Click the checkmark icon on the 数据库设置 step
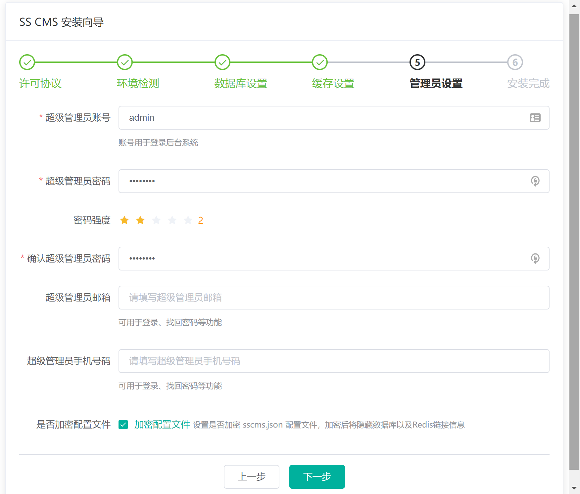Viewport: 580px width, 494px height. (x=222, y=62)
